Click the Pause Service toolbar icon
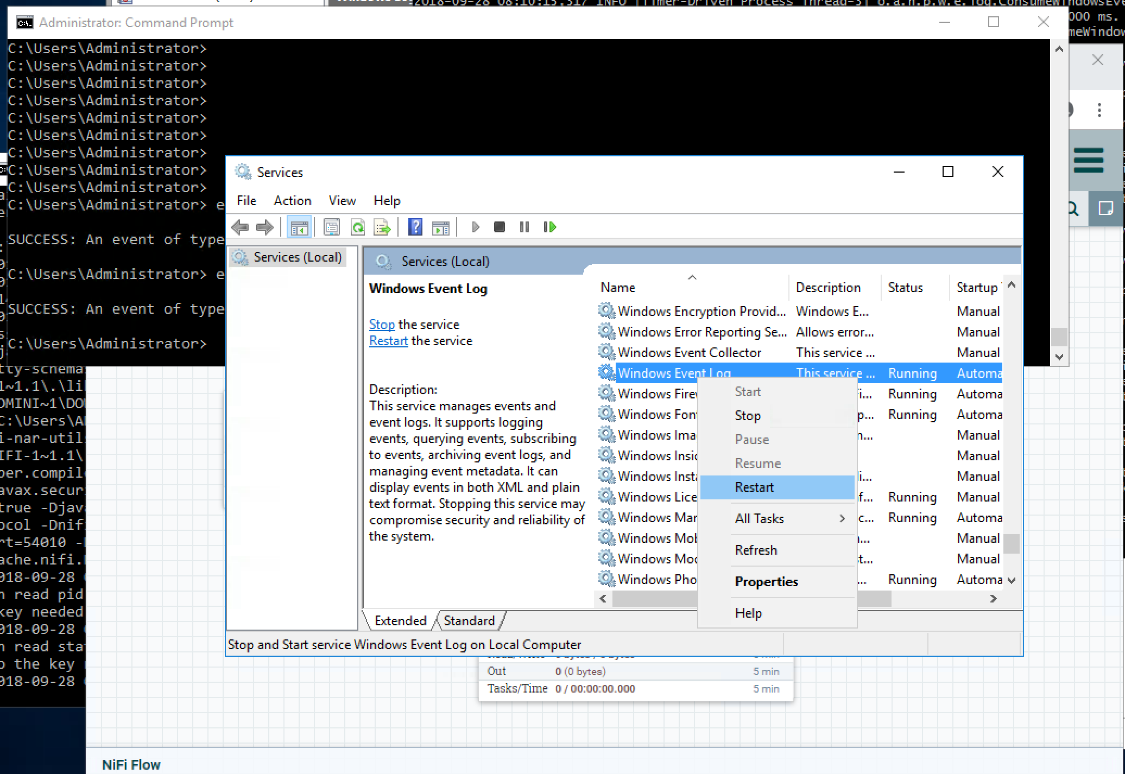The width and height of the screenshot is (1125, 774). pyautogui.click(x=524, y=227)
